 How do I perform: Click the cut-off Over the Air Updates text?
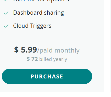point(41,1)
